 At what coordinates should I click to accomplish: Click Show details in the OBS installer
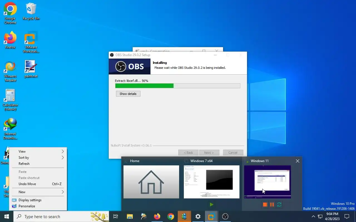[128, 94]
